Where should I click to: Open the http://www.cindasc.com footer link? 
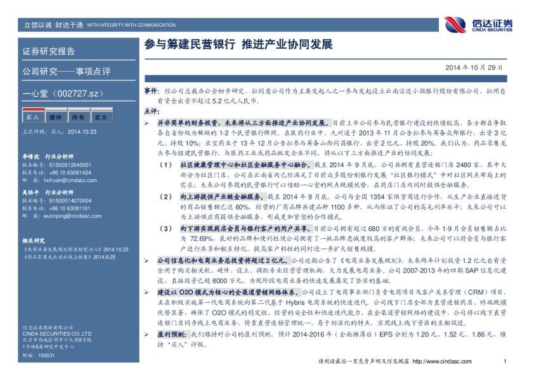[441, 362]
